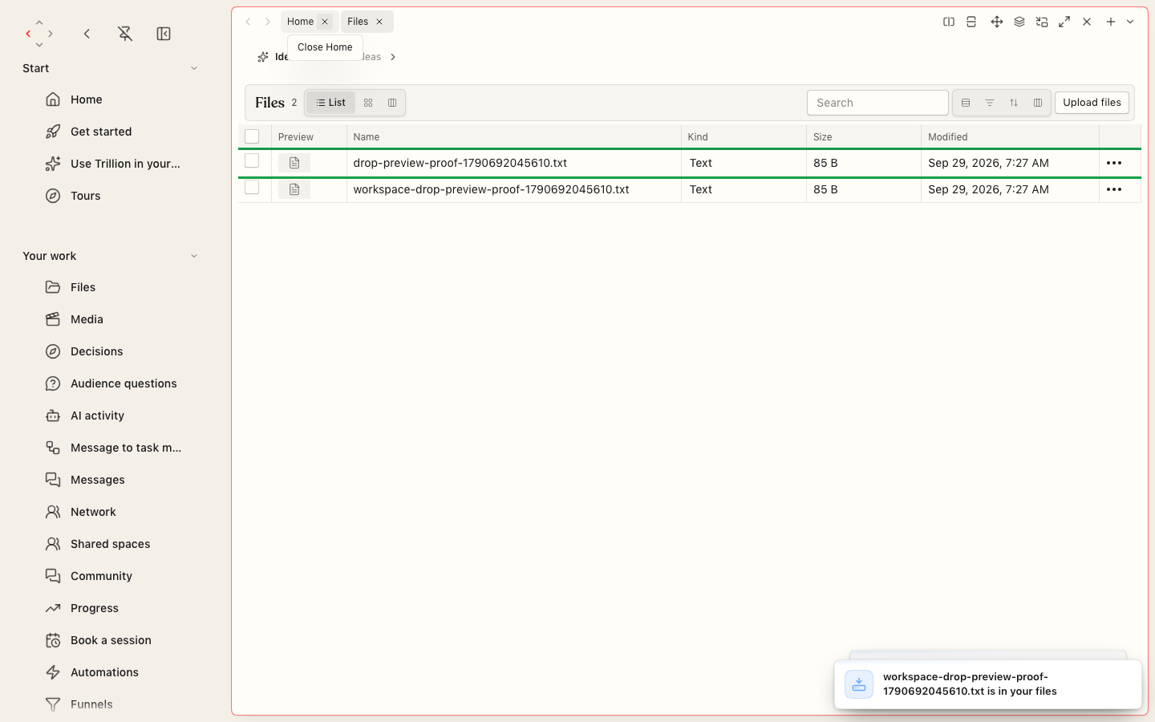
Task: Check the box for workspace-drop-preview-proof-1790692045610.txt
Action: point(252,187)
